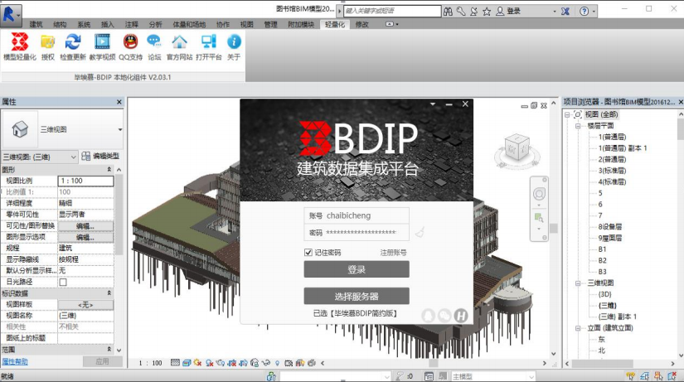Click the zoom region tool in navigation bar
Image resolution: width=684 pixels, height=382 pixels.
click(x=539, y=217)
